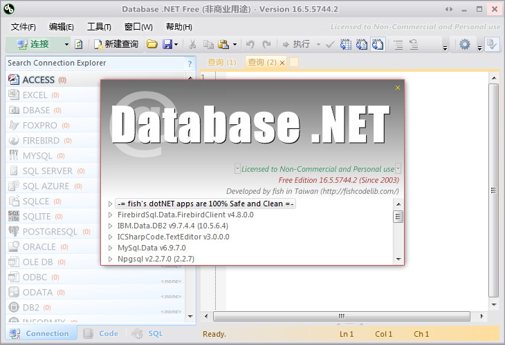
Task: Open the 工具(T) menu
Action: pos(99,27)
